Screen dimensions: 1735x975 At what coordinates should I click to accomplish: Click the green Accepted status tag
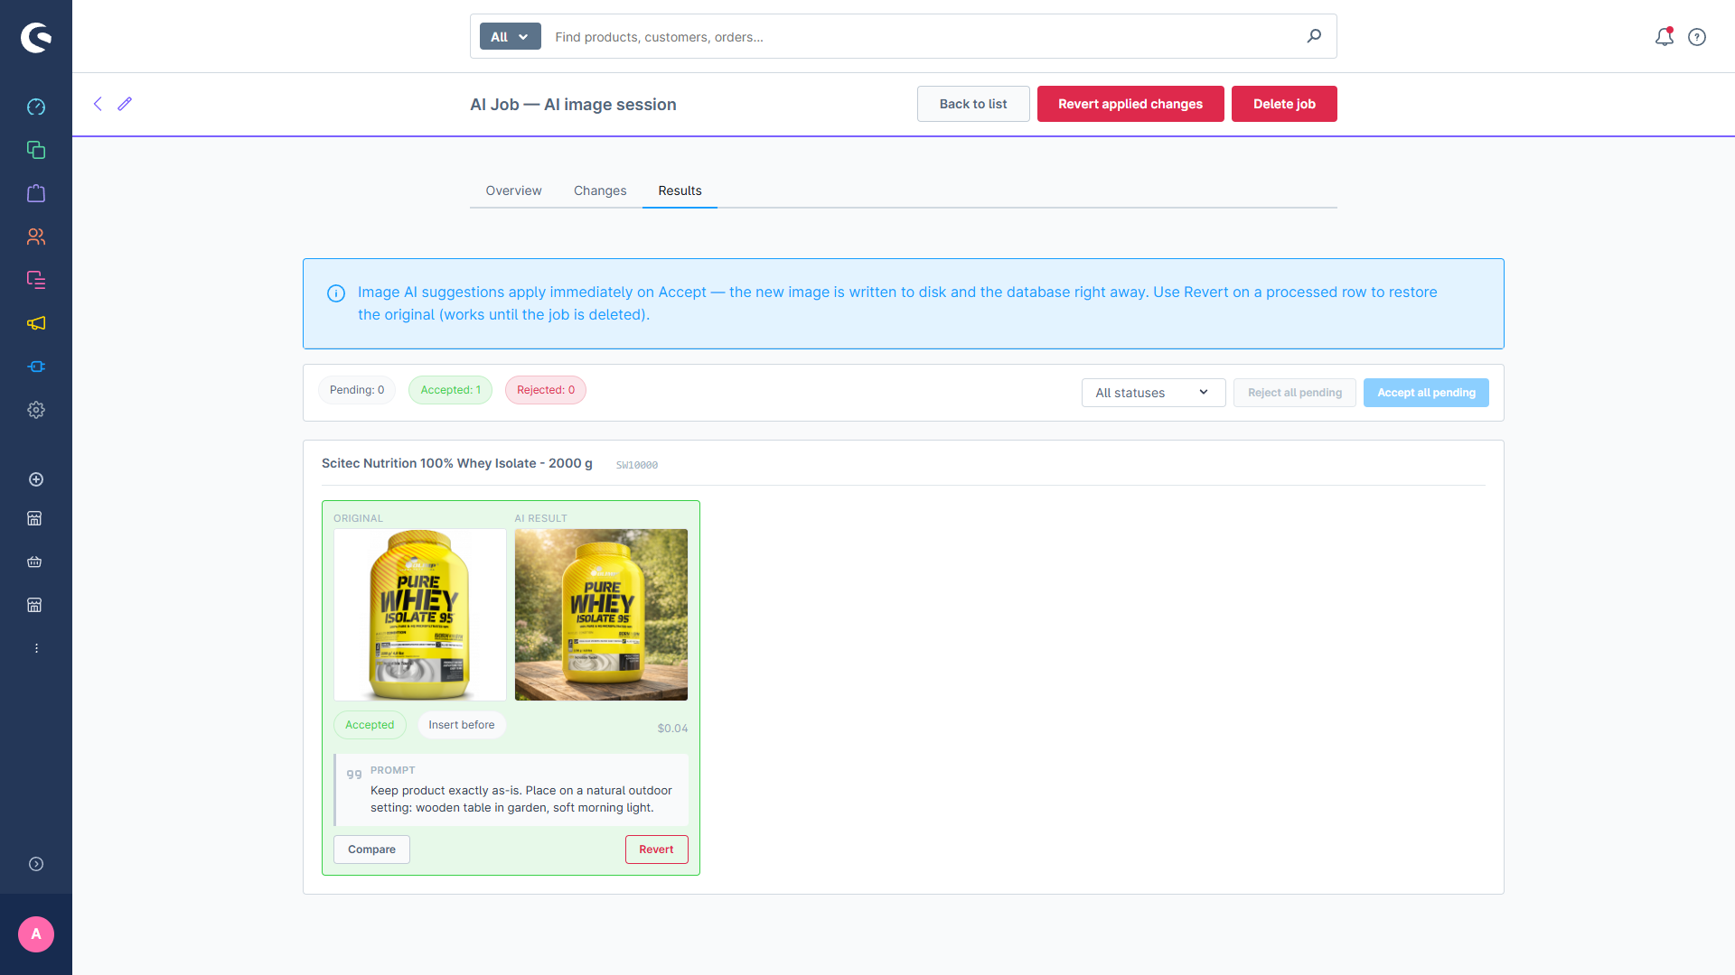(x=370, y=725)
